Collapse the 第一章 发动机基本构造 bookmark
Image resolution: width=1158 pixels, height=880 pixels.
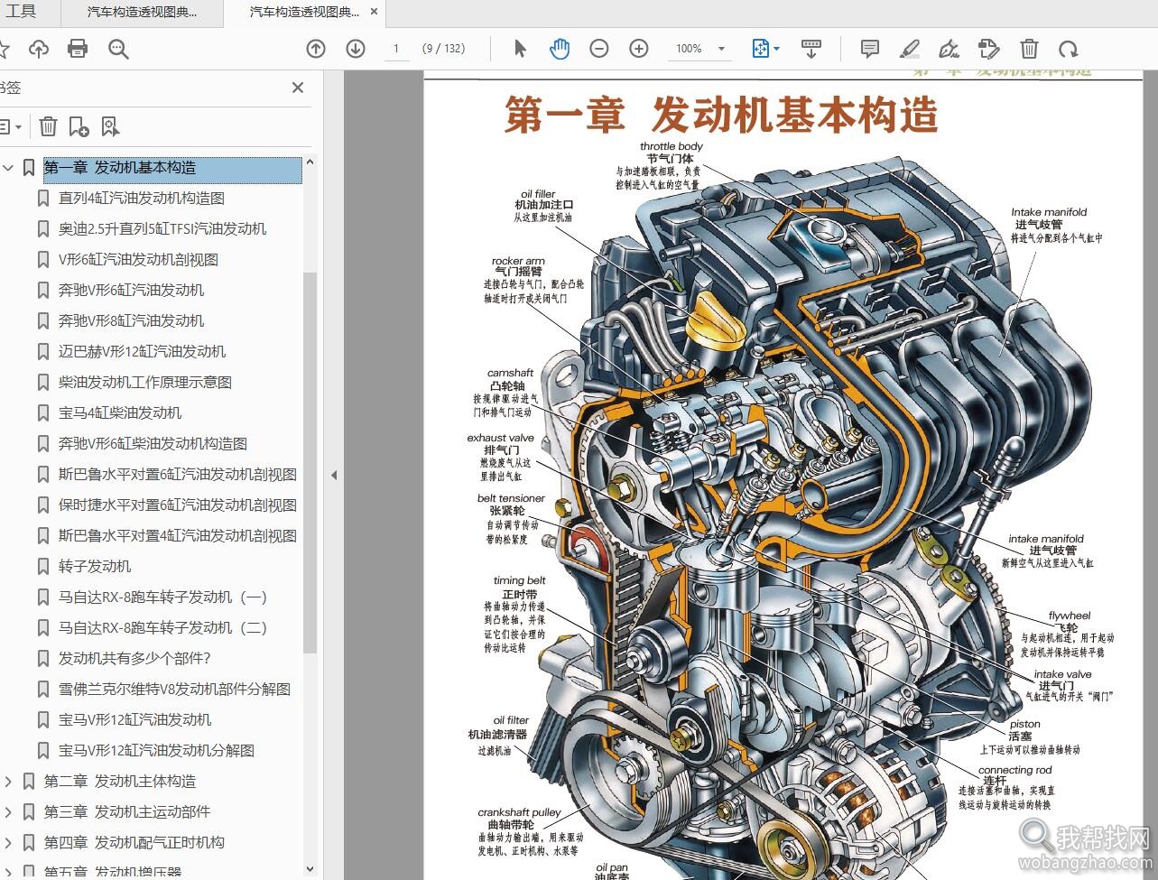point(8,168)
